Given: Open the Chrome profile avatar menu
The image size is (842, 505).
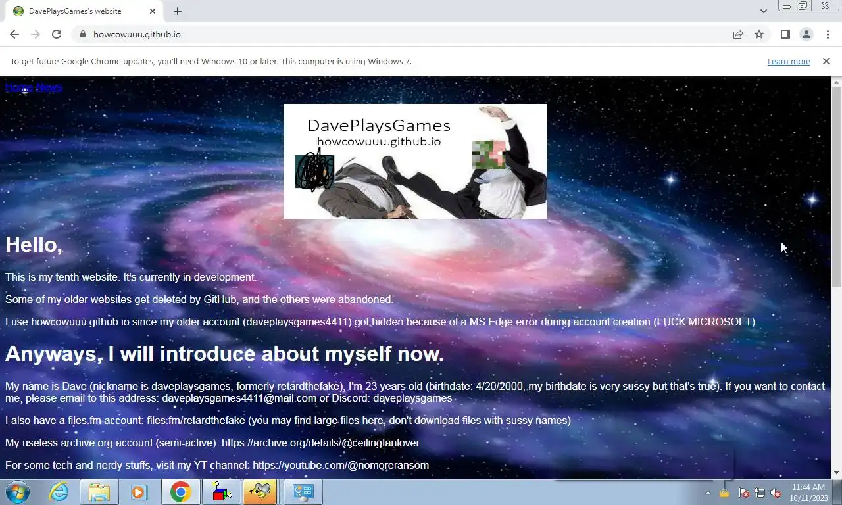Looking at the screenshot, I should [x=806, y=34].
